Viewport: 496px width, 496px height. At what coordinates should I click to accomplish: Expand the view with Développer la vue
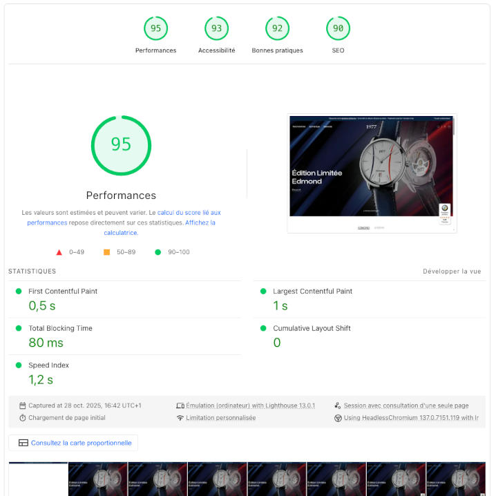point(452,271)
